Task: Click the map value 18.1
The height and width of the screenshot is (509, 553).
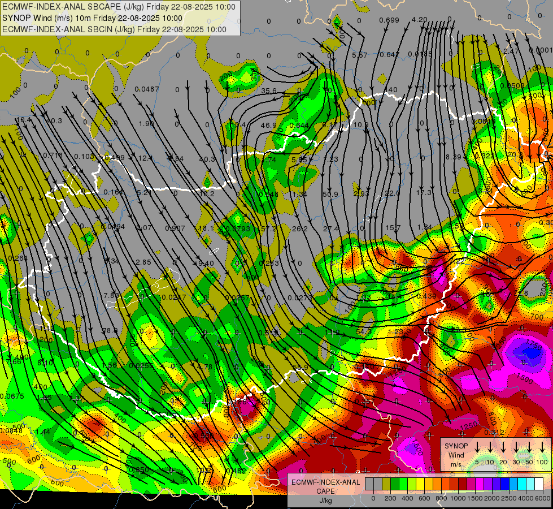Action: point(206,228)
